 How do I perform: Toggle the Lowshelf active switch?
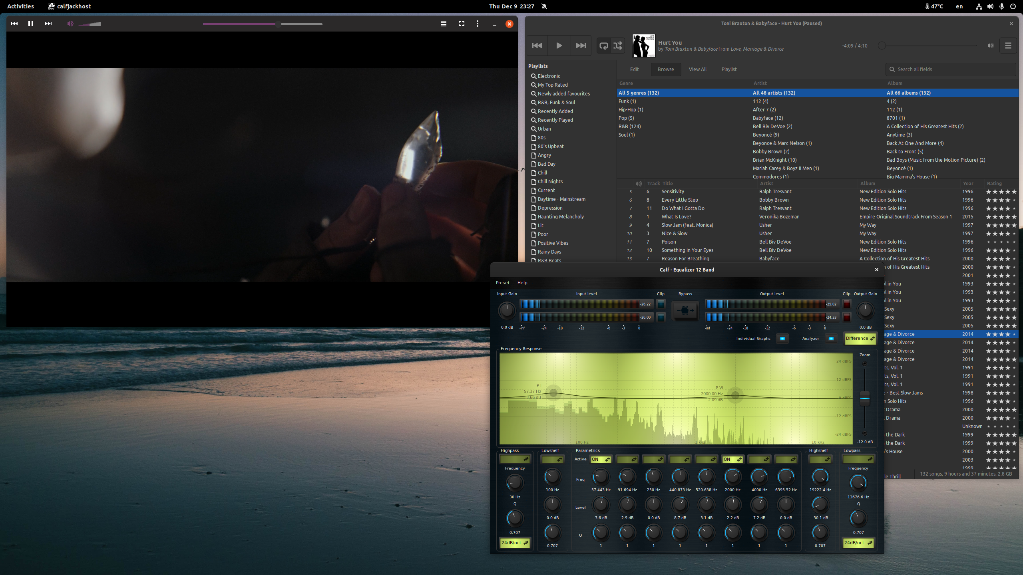(552, 459)
